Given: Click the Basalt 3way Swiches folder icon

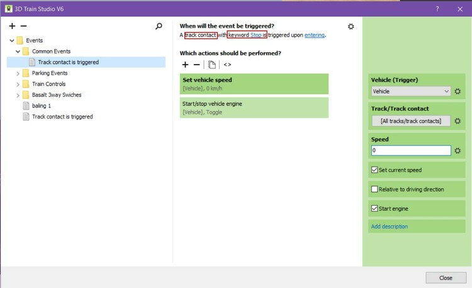Looking at the screenshot, I should [26, 95].
